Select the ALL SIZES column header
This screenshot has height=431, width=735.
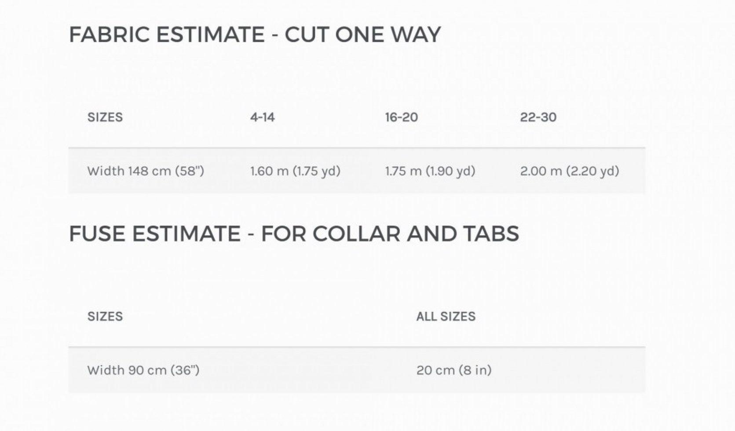(x=446, y=316)
